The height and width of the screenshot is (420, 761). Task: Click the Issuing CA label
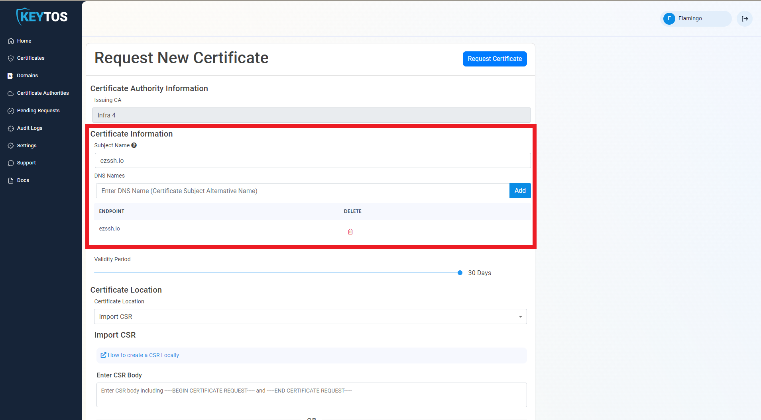click(x=108, y=100)
